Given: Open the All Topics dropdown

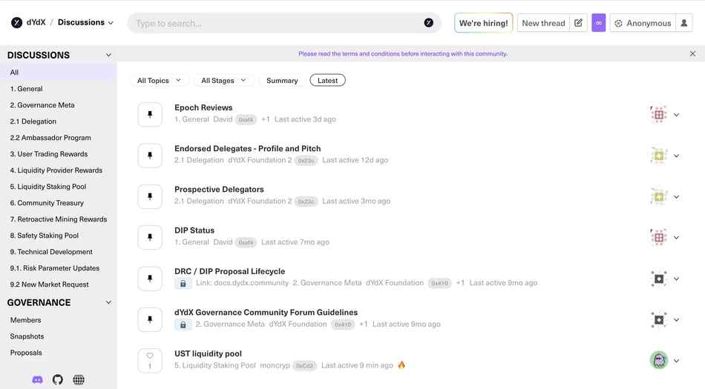Looking at the screenshot, I should coord(159,80).
